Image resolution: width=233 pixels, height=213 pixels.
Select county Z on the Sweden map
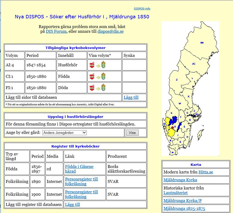pos(177,80)
